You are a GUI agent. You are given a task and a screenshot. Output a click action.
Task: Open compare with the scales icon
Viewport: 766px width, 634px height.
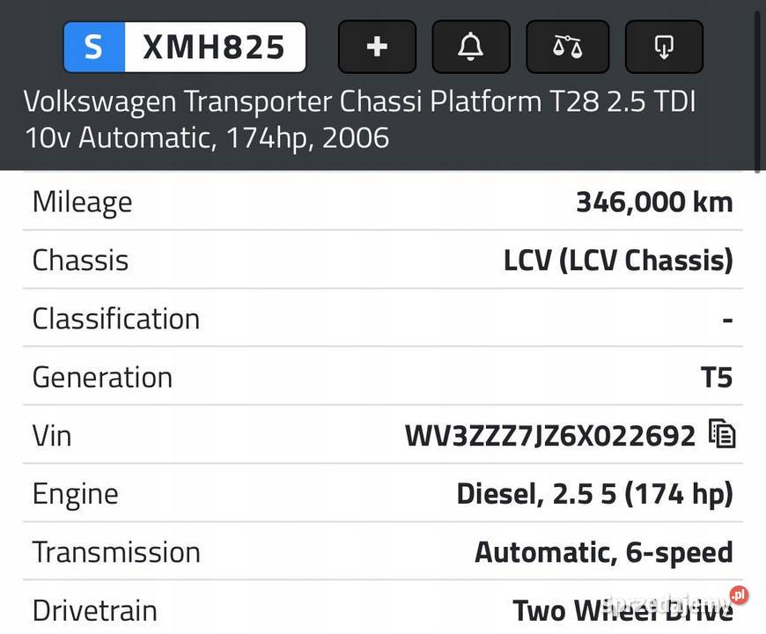pyautogui.click(x=567, y=47)
